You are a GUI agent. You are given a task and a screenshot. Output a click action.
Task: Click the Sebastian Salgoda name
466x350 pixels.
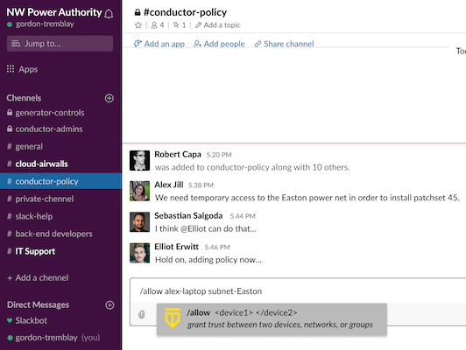pyautogui.click(x=188, y=215)
